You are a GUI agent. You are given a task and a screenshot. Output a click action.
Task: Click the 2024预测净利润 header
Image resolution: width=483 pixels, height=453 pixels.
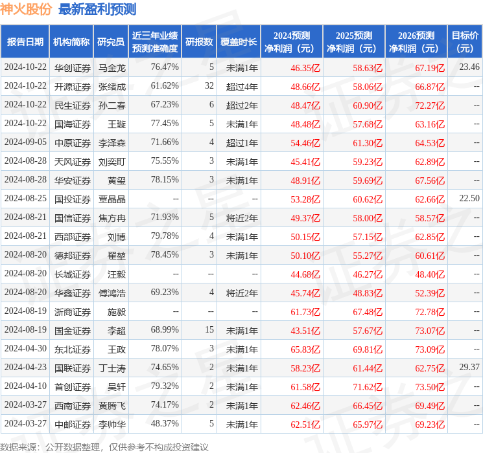292,41
